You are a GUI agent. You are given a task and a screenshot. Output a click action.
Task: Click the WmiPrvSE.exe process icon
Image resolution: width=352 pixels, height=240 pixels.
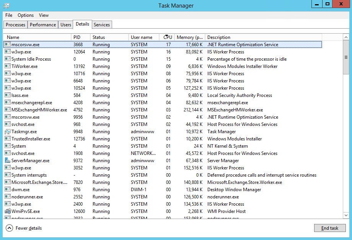[x=8, y=211]
